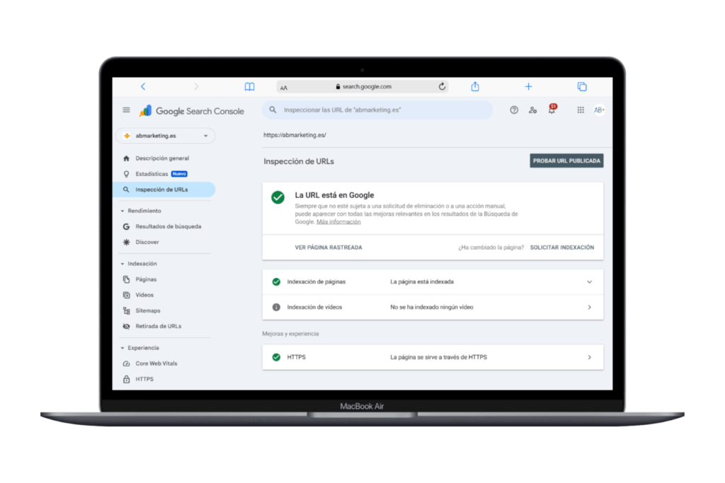The width and height of the screenshot is (725, 483).
Task: Open HTTPS report in sidebar
Action: pyautogui.click(x=144, y=380)
